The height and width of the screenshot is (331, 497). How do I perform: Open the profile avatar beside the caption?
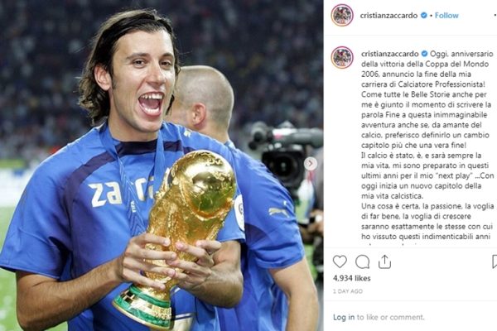(342, 57)
